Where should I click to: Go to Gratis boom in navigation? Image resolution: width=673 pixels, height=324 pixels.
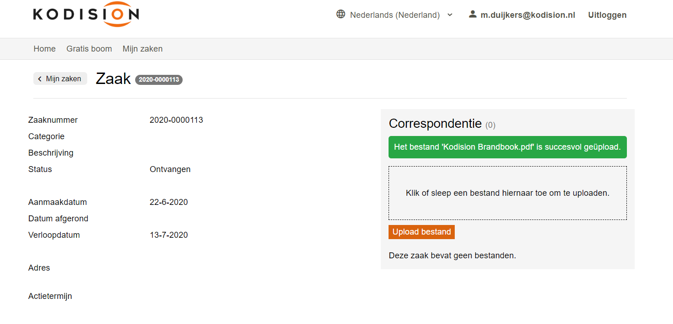coord(89,49)
